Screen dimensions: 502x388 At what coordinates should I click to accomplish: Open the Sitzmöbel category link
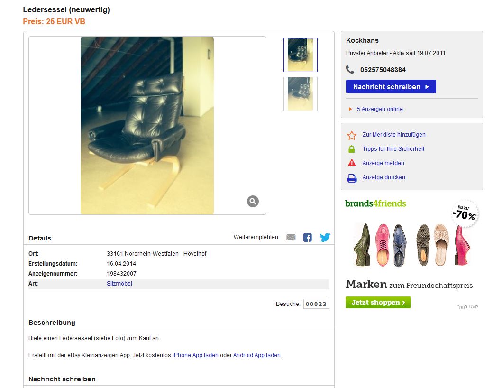coord(119,284)
